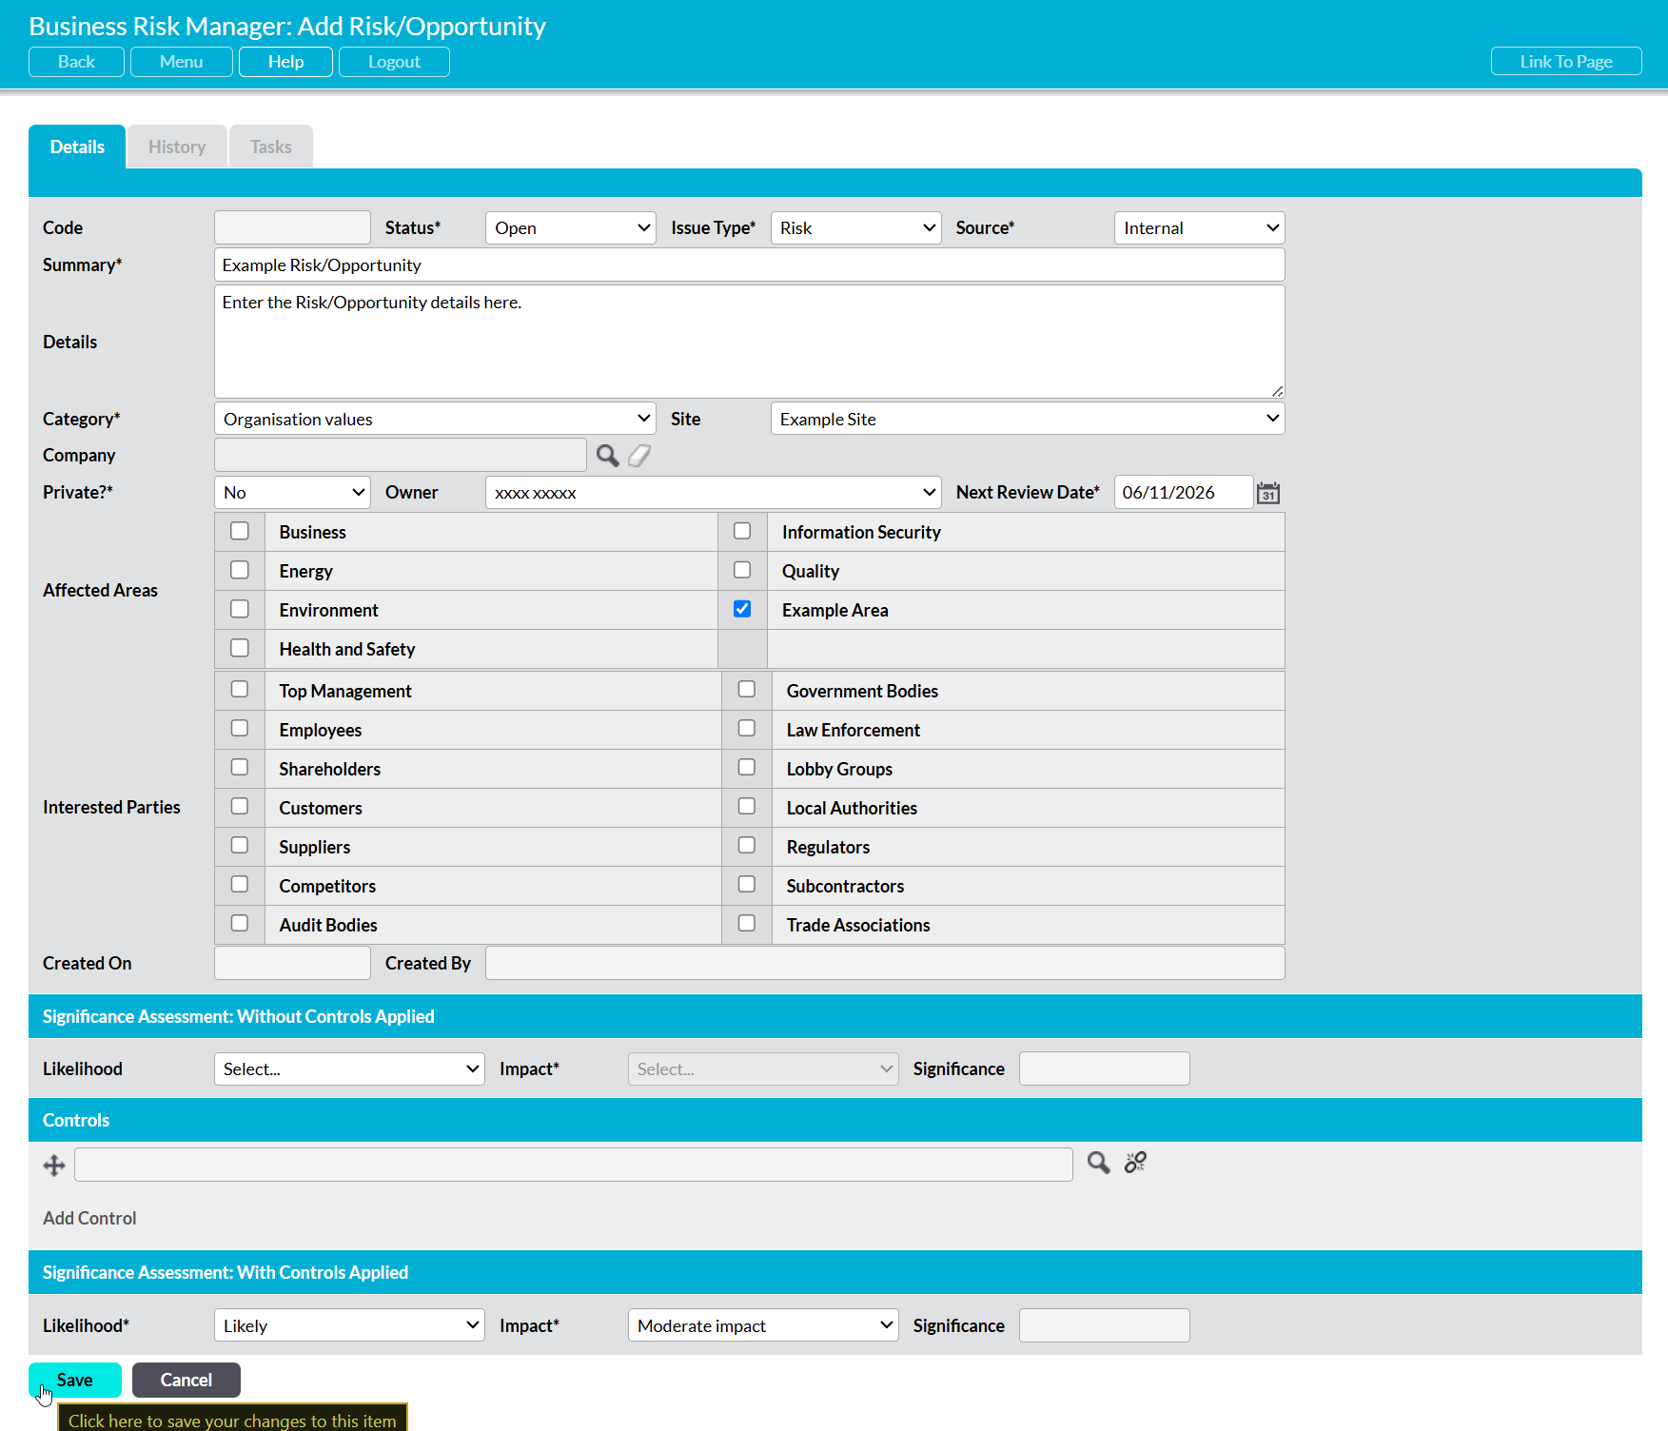The width and height of the screenshot is (1668, 1431).
Task: Open the Help page
Action: 285,62
